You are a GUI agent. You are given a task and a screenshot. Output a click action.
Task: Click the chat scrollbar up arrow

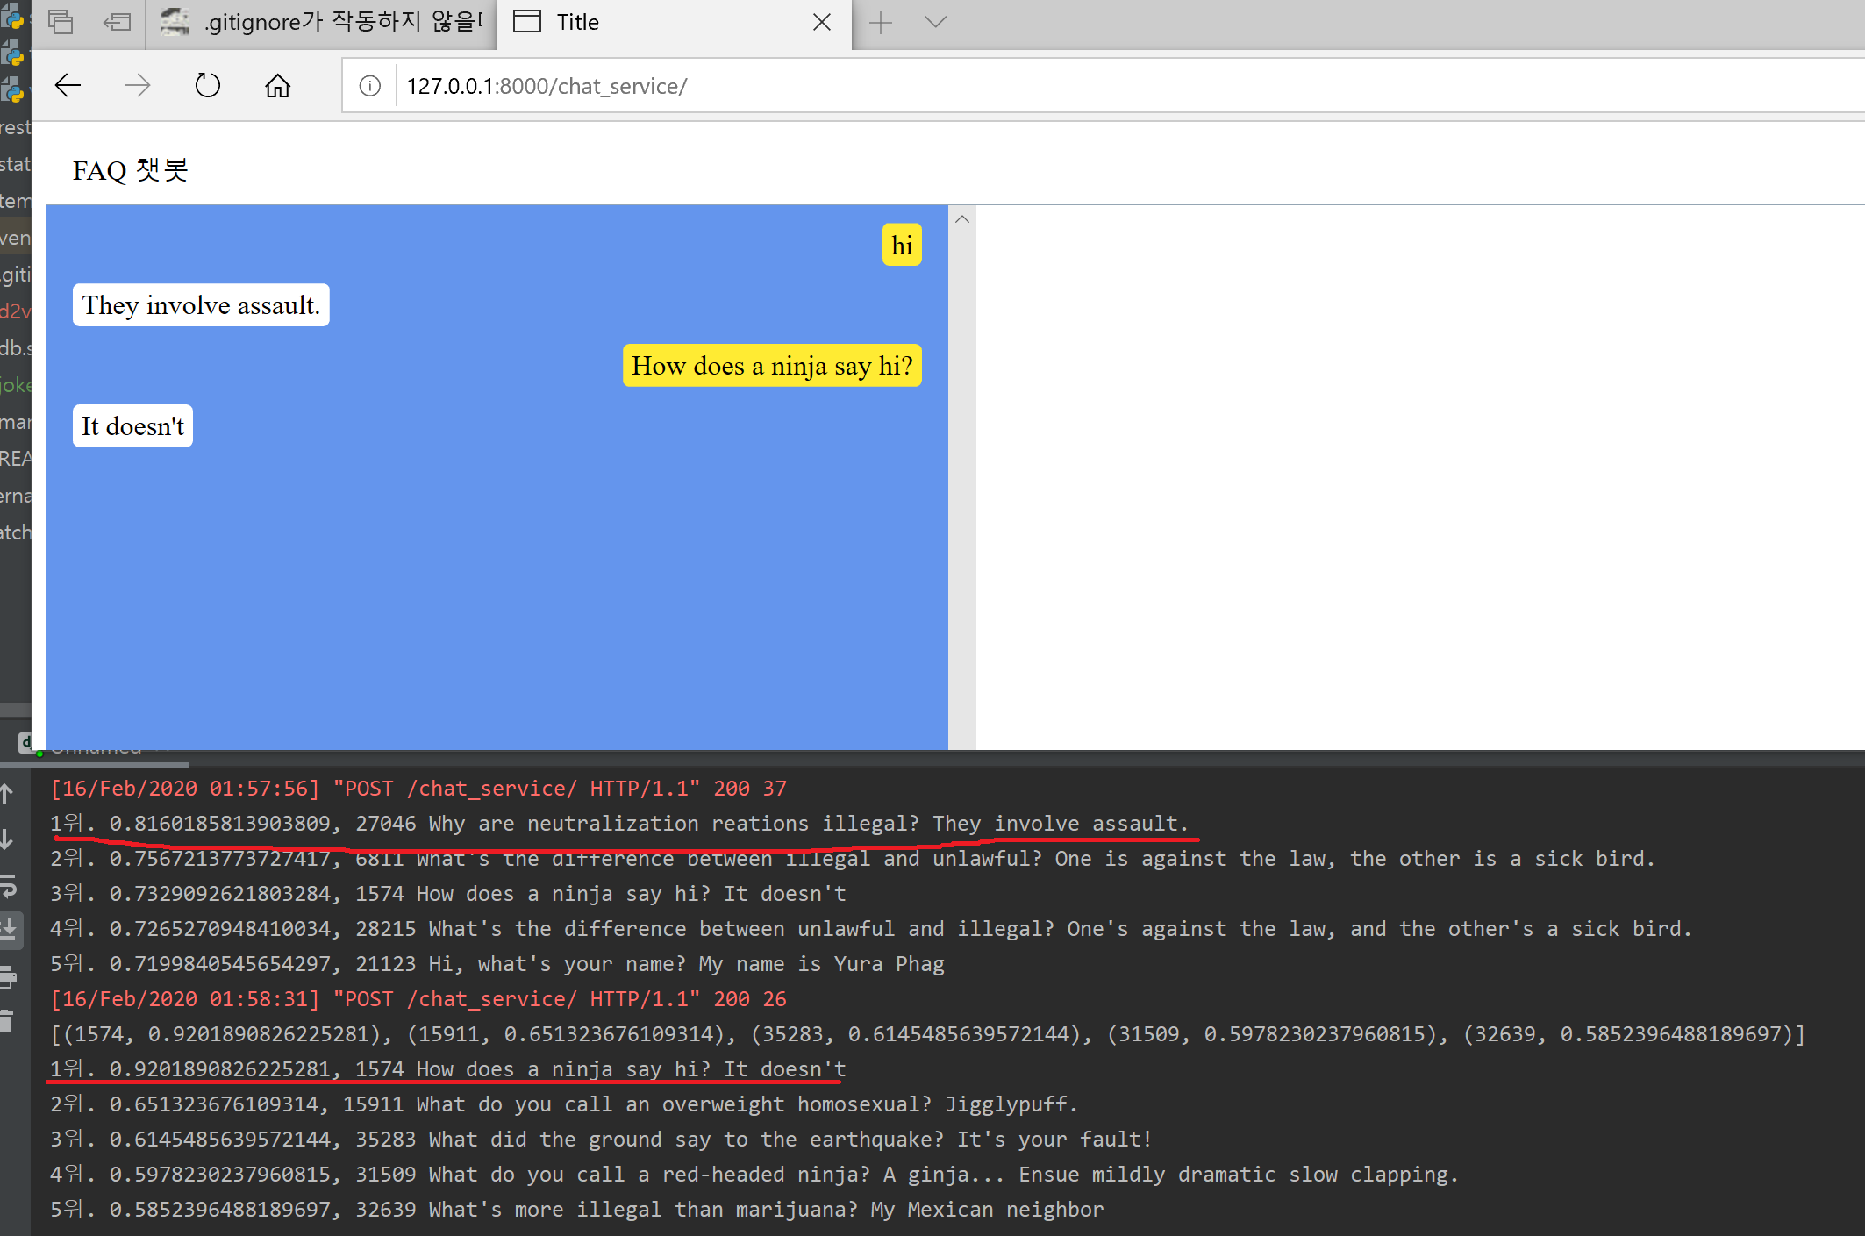click(962, 219)
